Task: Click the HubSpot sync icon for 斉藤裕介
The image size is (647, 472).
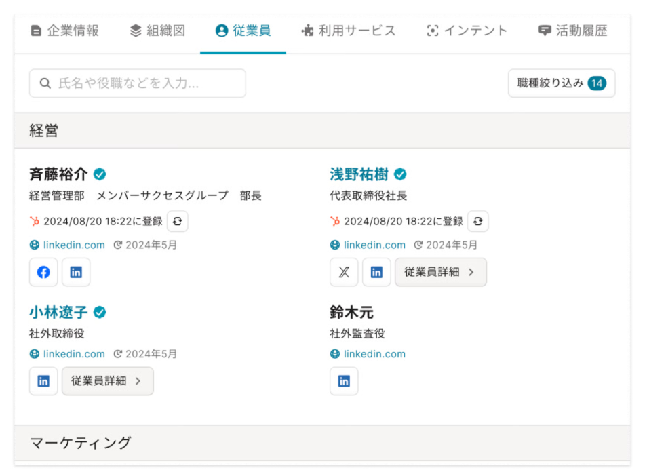Action: (177, 221)
